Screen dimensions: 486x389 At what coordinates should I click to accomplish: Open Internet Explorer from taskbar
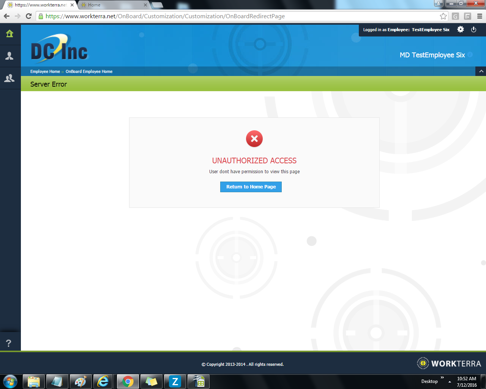click(x=103, y=381)
